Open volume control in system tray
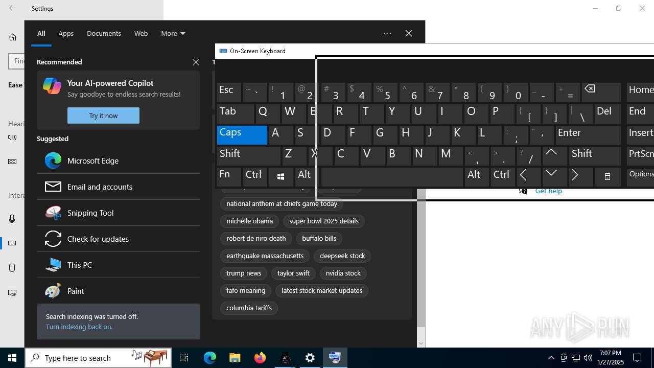Screen dimensions: 654x368 coord(588,358)
